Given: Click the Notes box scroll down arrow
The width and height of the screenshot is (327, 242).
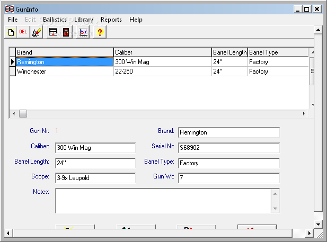Looking at the screenshot, I should (x=275, y=208).
